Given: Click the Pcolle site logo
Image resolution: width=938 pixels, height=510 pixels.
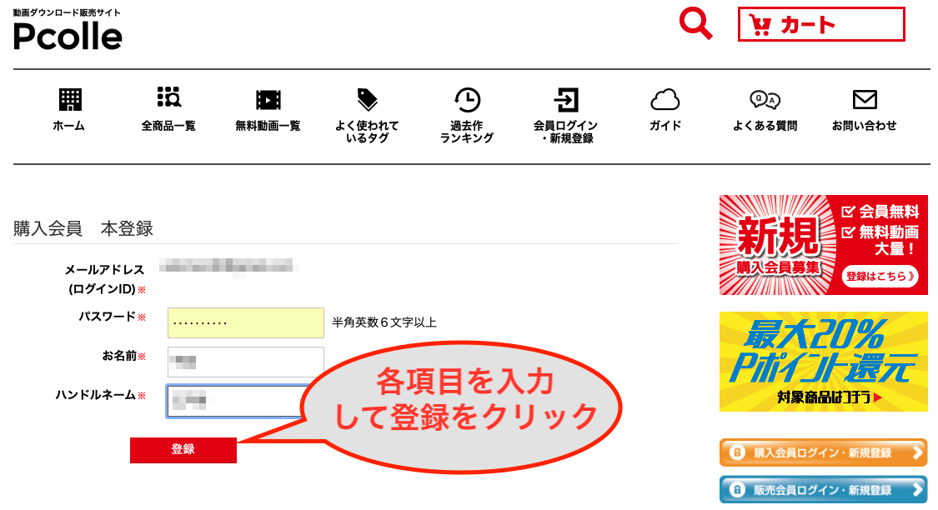Looking at the screenshot, I should click(x=68, y=35).
